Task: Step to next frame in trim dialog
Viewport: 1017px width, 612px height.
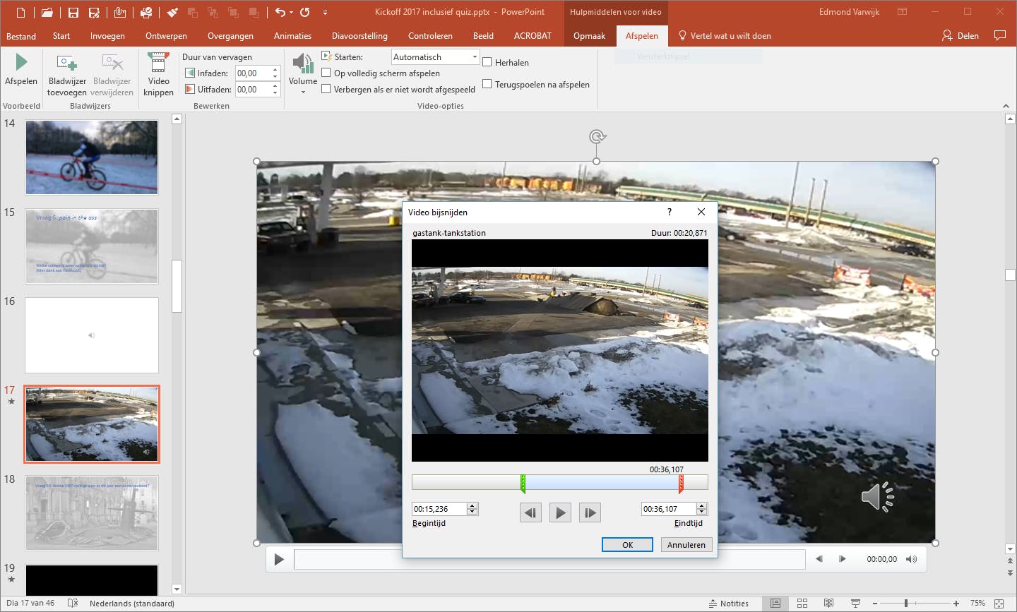Action: click(590, 512)
